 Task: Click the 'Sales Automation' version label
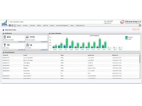(x=16, y=22)
